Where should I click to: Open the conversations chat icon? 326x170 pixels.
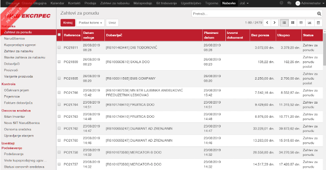pyautogui.click(x=289, y=3)
